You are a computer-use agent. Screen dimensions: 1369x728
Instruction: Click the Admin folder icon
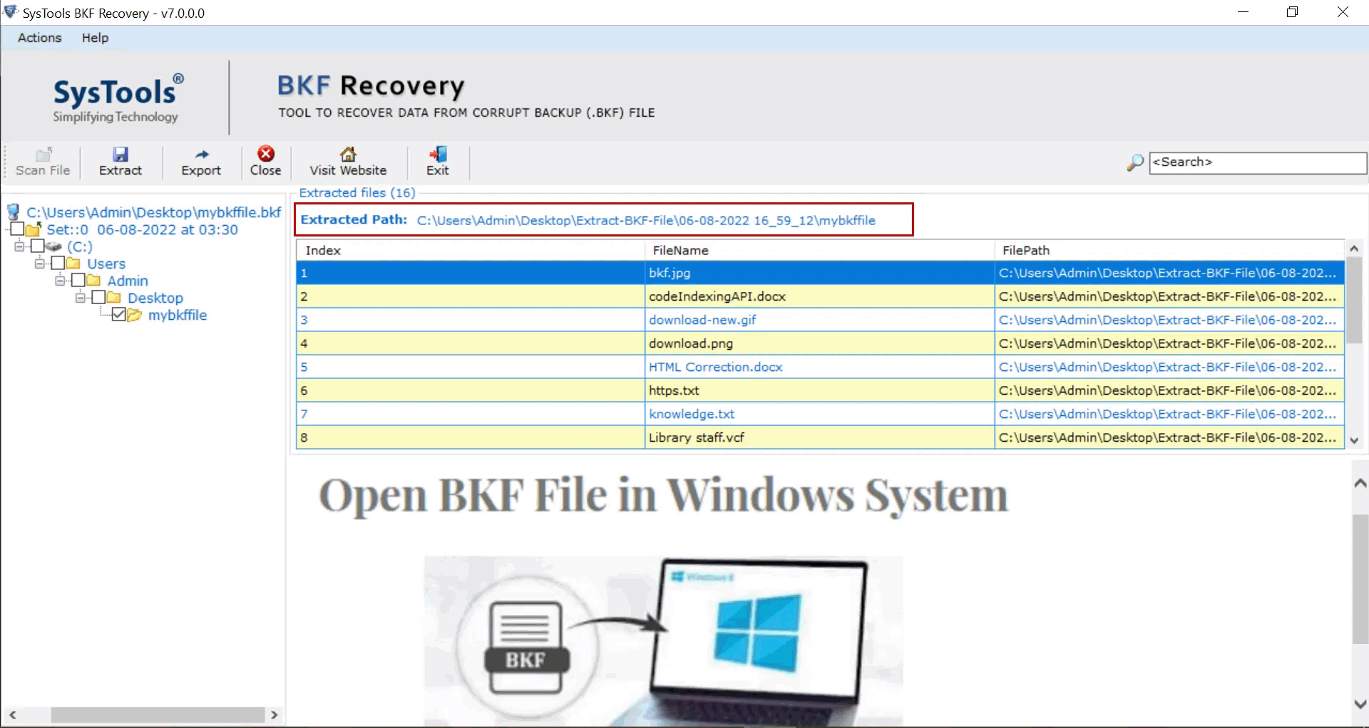[93, 281]
